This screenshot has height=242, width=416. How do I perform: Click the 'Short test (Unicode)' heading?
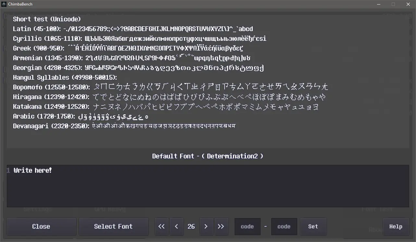[47, 19]
